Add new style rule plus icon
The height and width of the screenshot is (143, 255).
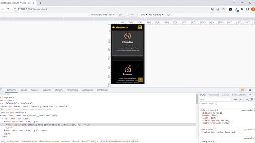pos(247,99)
